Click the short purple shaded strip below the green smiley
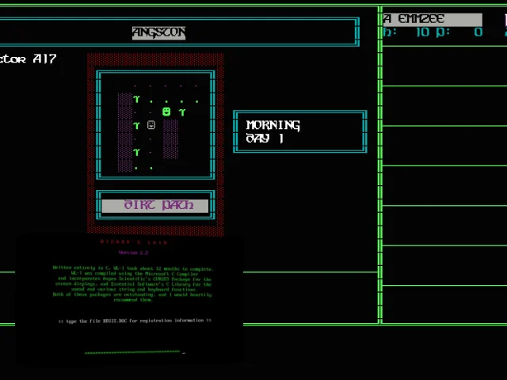Viewport: 507px width, 380px height. point(170,139)
